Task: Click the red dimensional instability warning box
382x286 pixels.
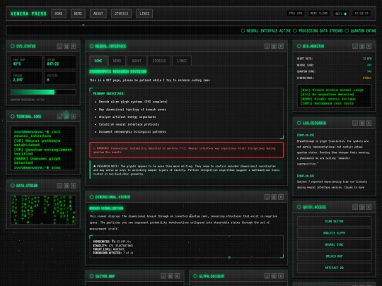Action: tap(186, 150)
